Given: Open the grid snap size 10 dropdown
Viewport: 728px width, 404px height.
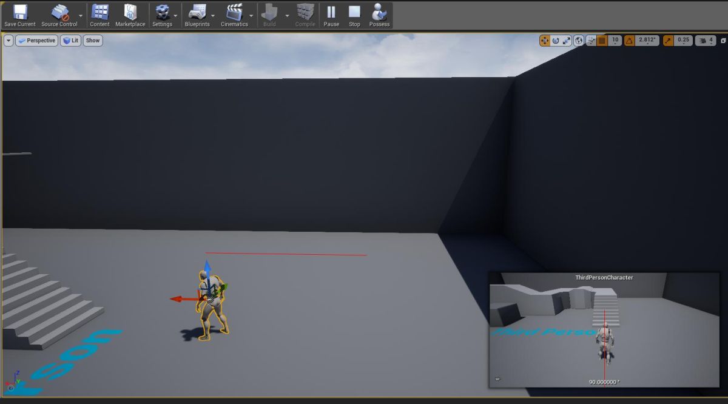Looking at the screenshot, I should (615, 41).
